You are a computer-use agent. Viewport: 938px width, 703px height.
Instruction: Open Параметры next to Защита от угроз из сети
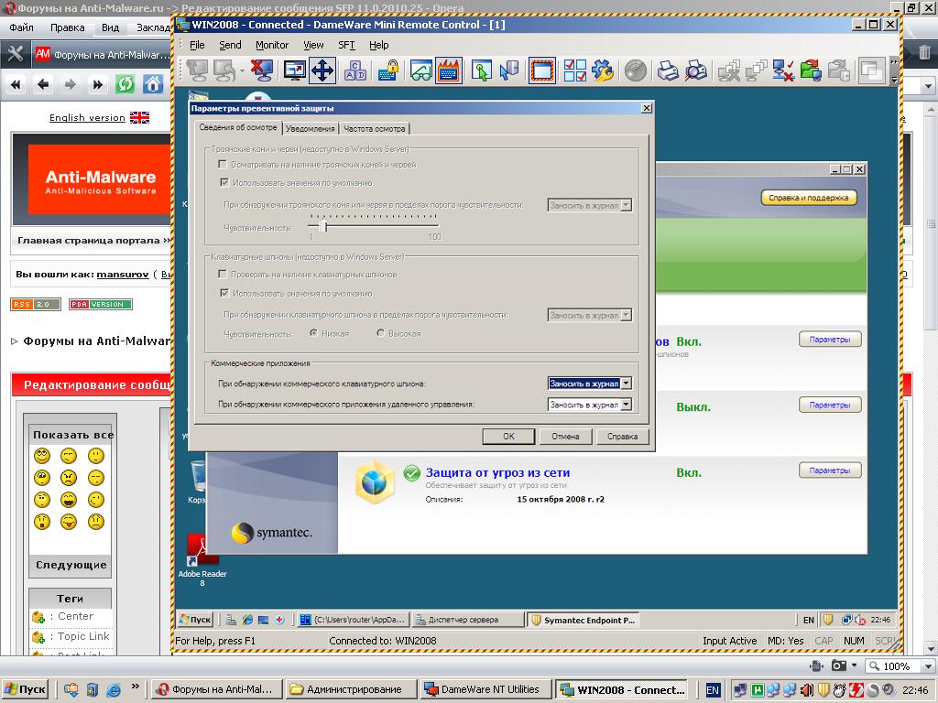[830, 470]
